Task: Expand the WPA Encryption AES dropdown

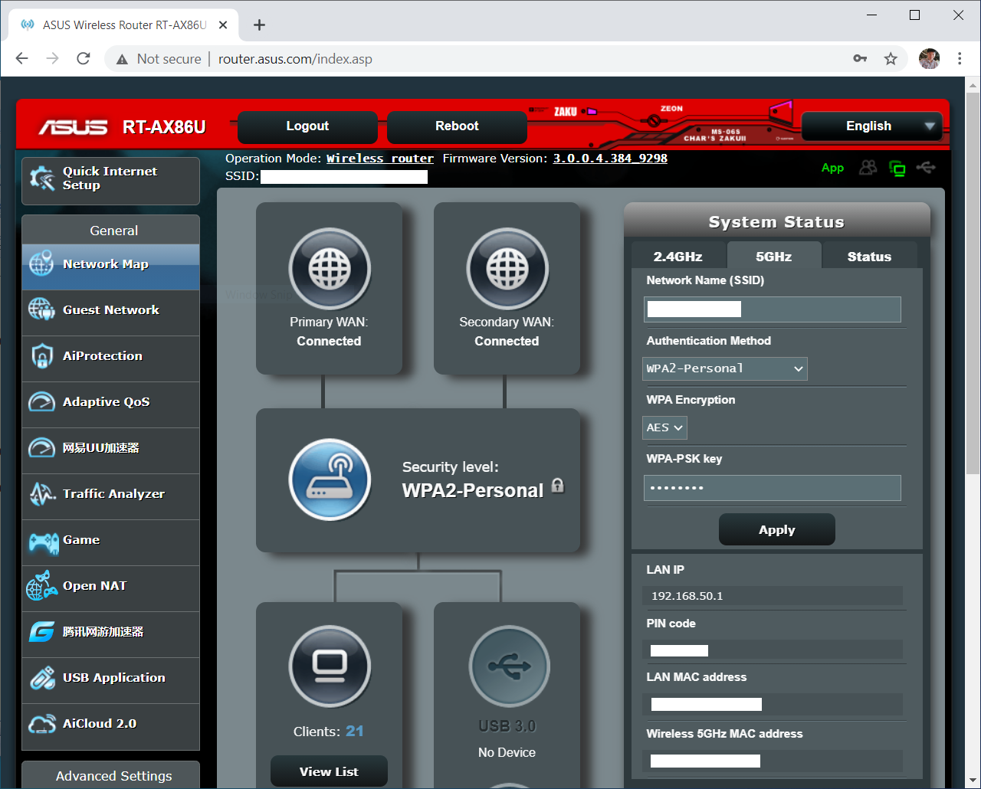Action: pyautogui.click(x=664, y=427)
